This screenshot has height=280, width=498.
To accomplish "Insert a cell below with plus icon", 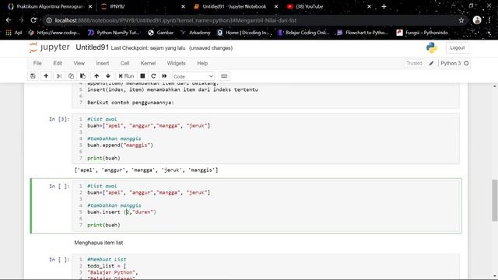I will pyautogui.click(x=46, y=76).
